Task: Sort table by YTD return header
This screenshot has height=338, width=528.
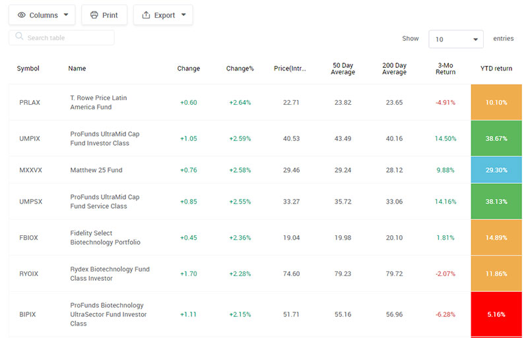Action: click(x=496, y=69)
